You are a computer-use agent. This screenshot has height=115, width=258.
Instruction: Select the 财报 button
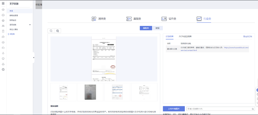coord(157,28)
